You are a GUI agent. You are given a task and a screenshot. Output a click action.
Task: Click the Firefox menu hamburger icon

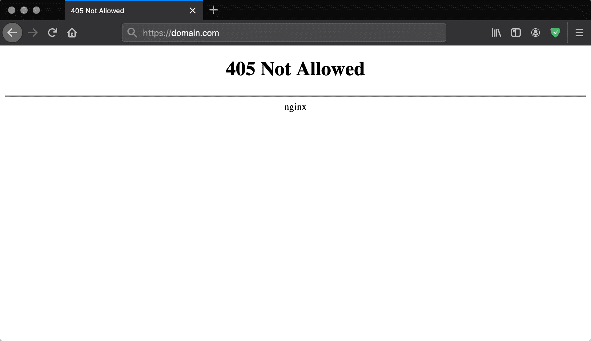click(579, 33)
